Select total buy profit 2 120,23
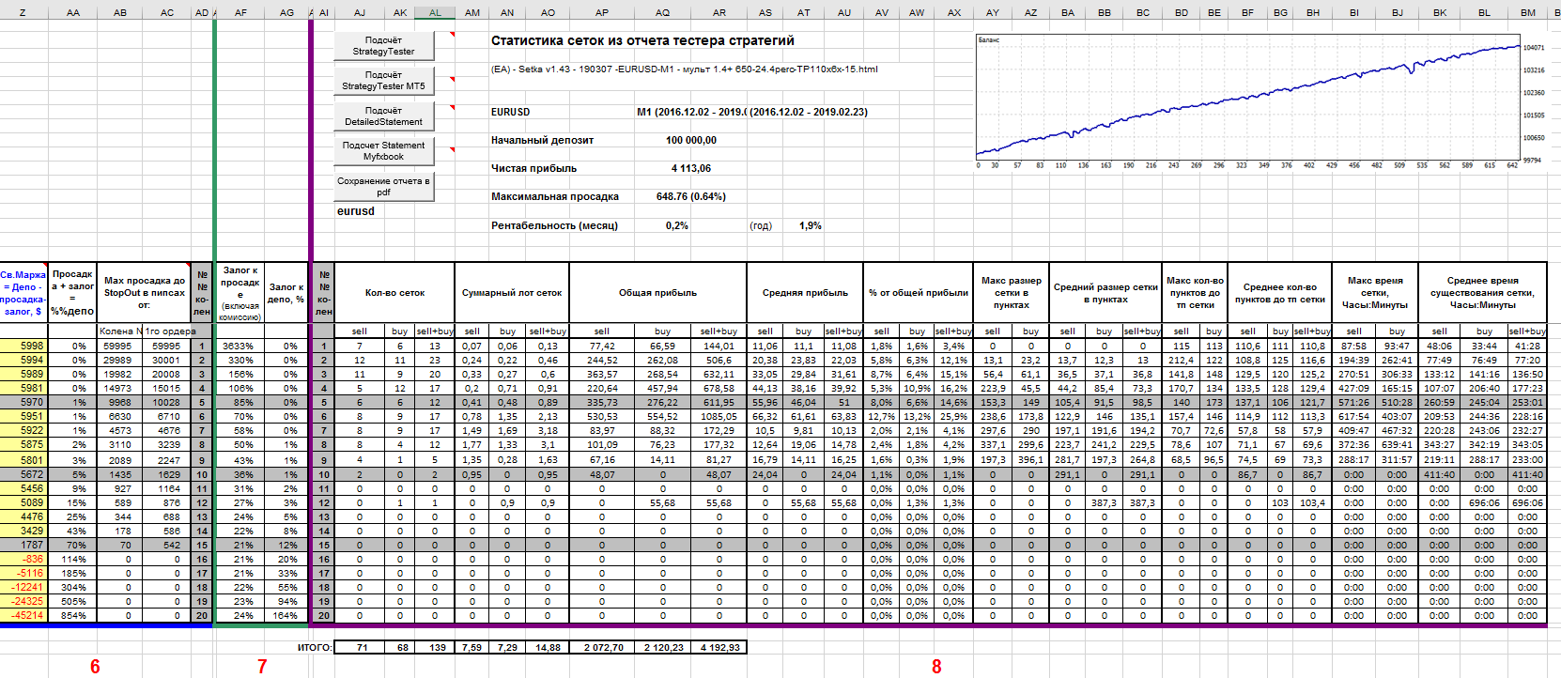Viewport: 1561px width, 678px height. click(663, 647)
